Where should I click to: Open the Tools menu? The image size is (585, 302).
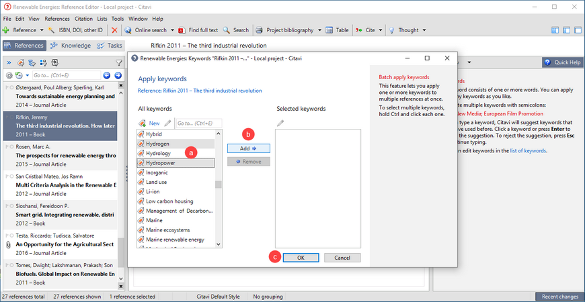[118, 19]
